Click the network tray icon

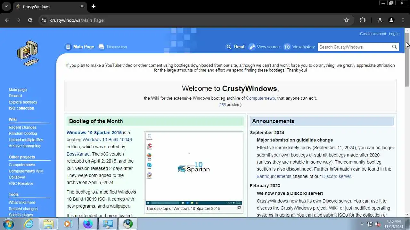tap(370, 224)
